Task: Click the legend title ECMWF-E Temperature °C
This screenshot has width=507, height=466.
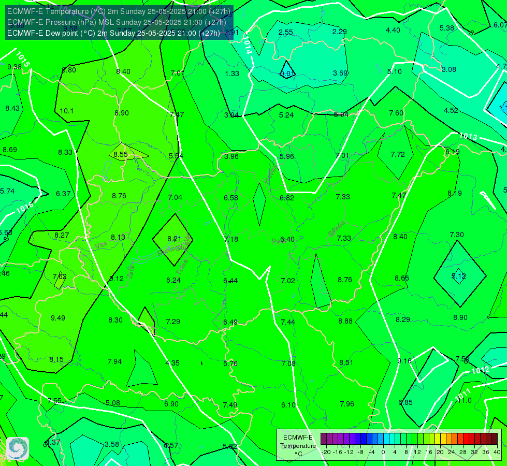Action: (x=298, y=446)
